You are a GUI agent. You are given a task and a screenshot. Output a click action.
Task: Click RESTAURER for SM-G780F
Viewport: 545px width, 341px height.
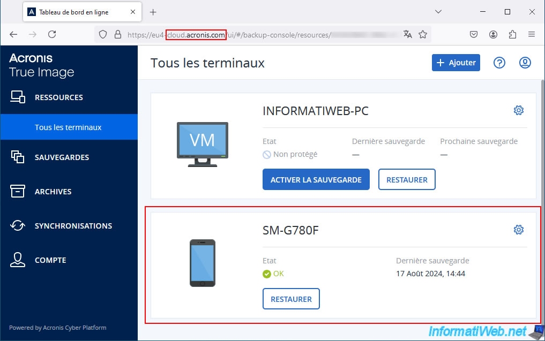291,299
